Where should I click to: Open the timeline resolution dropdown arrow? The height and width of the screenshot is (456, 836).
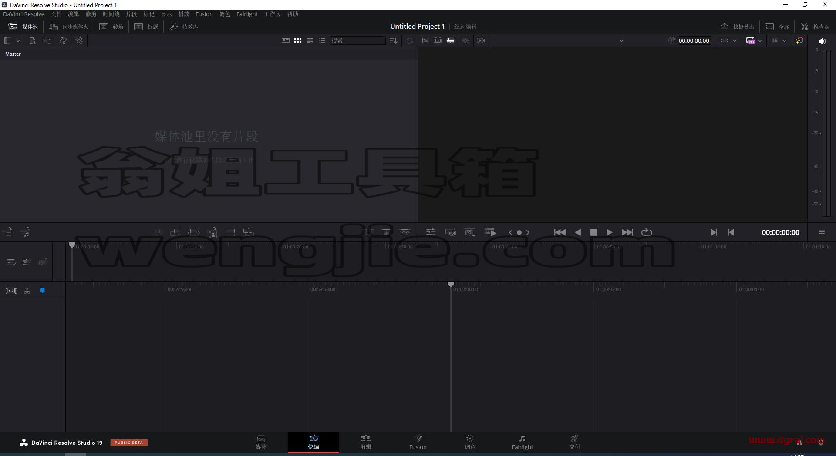tap(735, 40)
